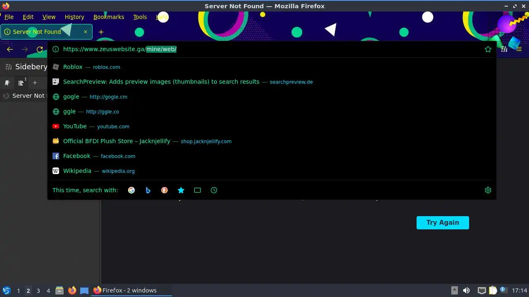
Task: Open the Firefox hamburger menu
Action: coord(519,49)
